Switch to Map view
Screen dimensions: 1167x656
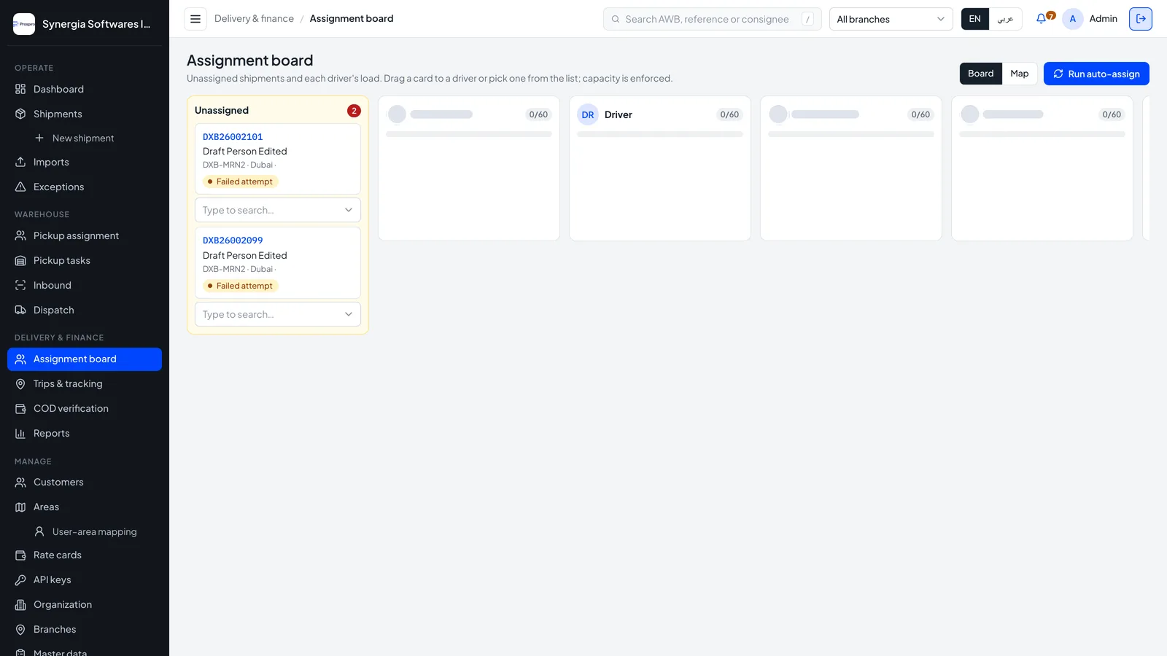pos(1020,74)
